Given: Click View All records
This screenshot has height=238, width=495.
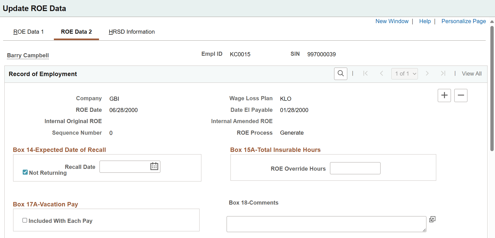Looking at the screenshot, I should coord(472,74).
